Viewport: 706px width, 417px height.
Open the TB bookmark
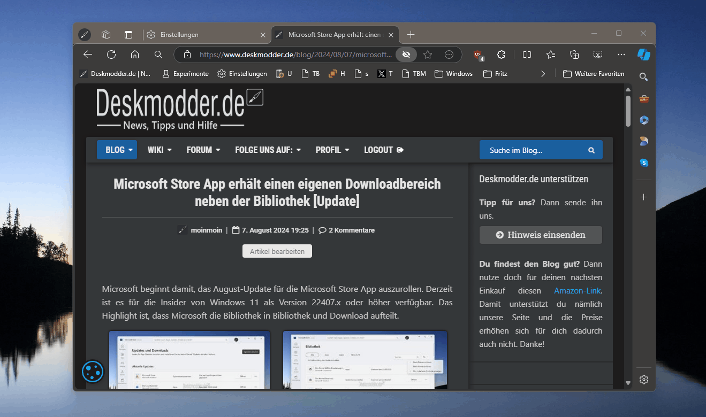(310, 74)
